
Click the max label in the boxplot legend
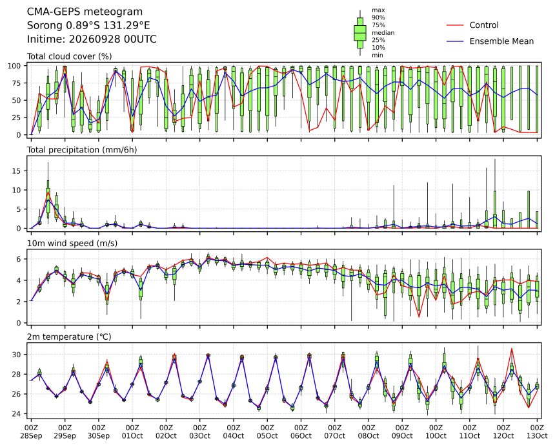(x=378, y=10)
